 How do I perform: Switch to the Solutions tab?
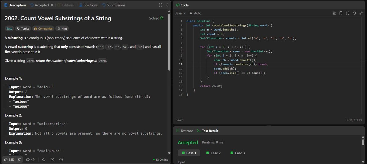pyautogui.click(x=88, y=5)
